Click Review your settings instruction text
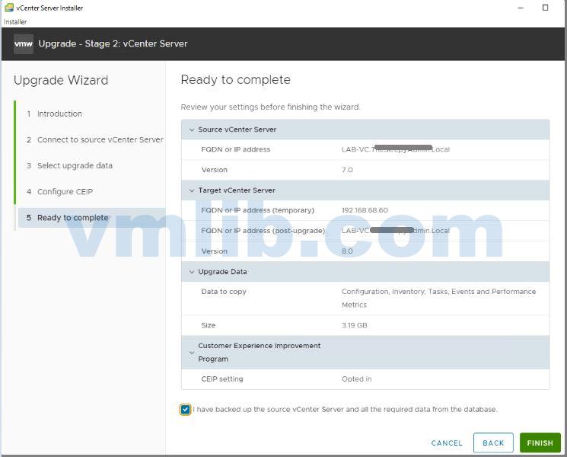Image resolution: width=567 pixels, height=457 pixels. pyautogui.click(x=270, y=107)
